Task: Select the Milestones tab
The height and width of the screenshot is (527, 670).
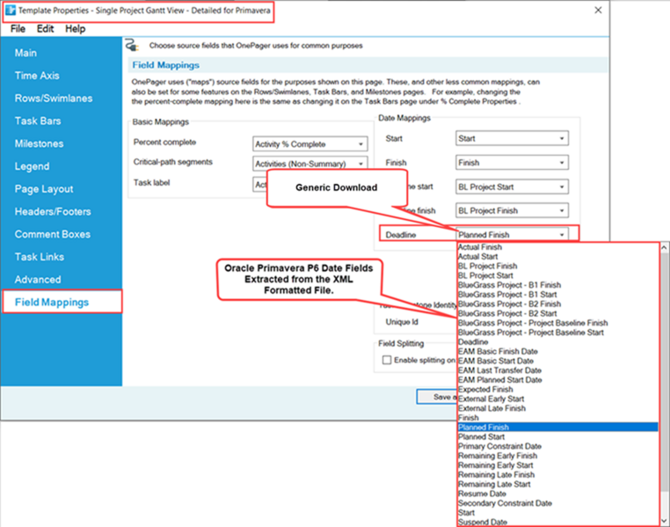Action: (x=40, y=143)
